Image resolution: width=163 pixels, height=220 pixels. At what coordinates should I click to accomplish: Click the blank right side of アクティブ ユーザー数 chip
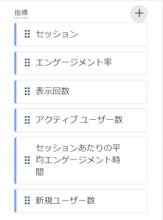coord(135,120)
